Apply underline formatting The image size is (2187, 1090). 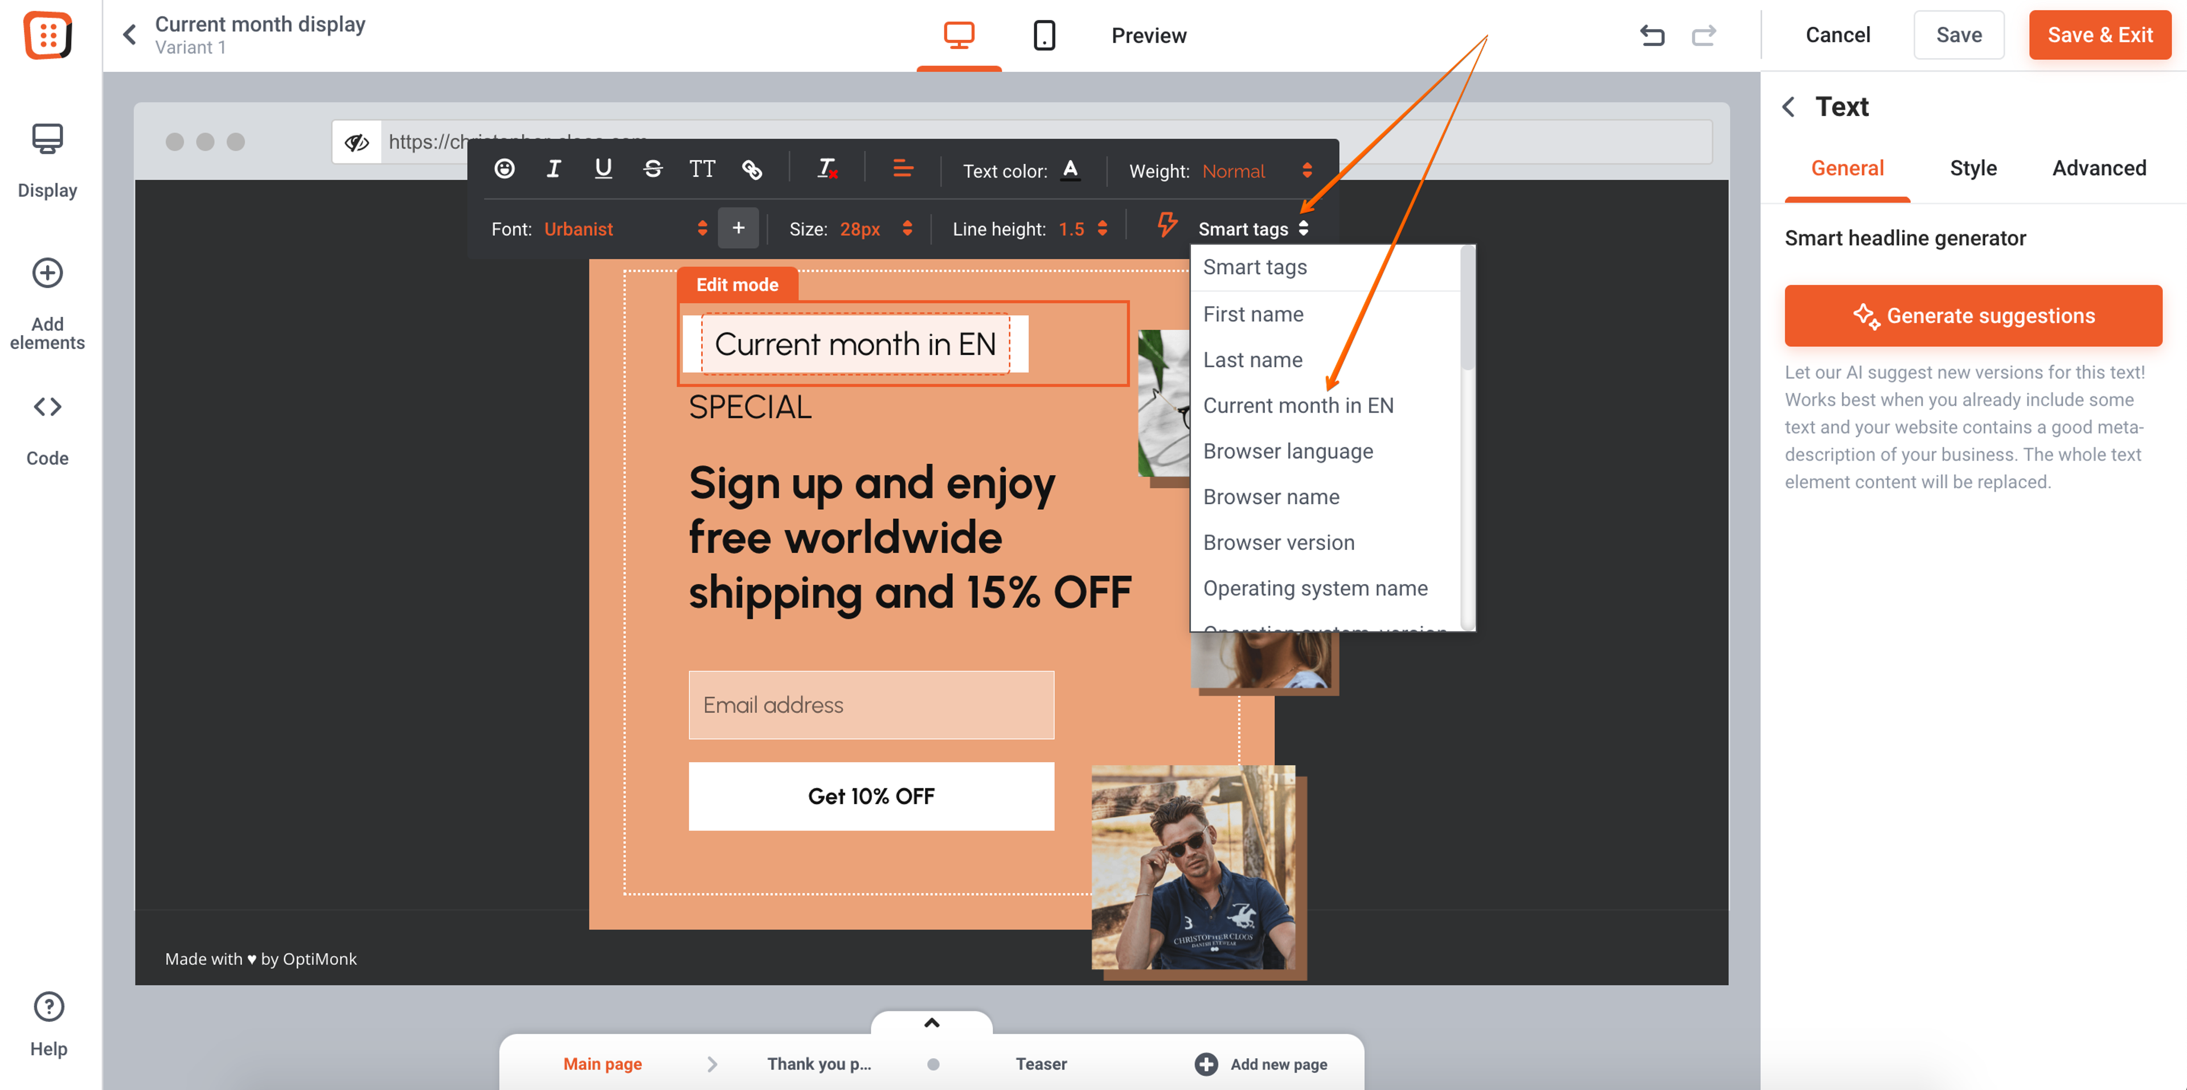coord(603,169)
